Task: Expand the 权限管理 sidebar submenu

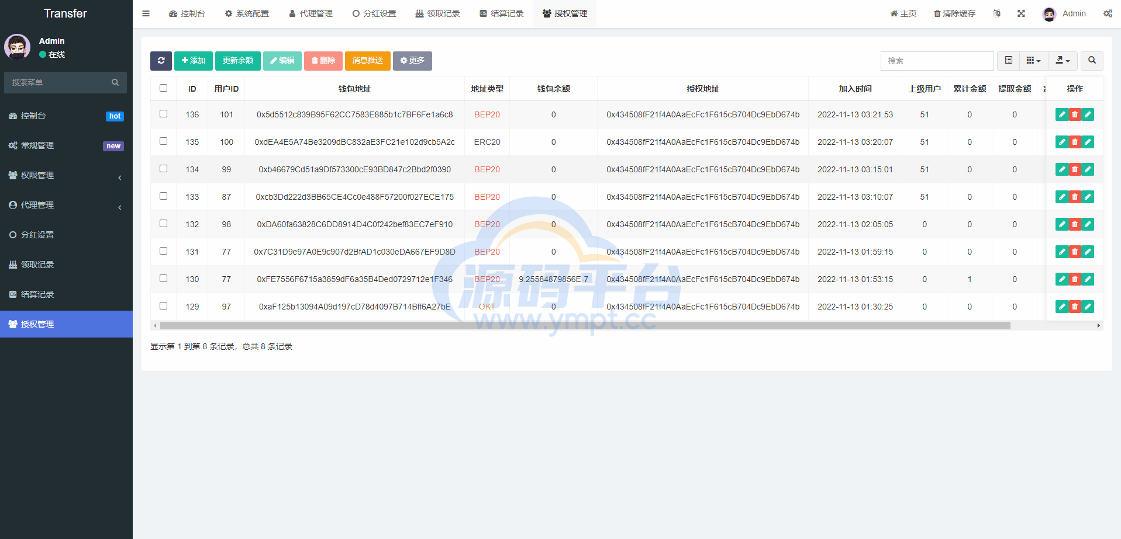Action: (66, 175)
